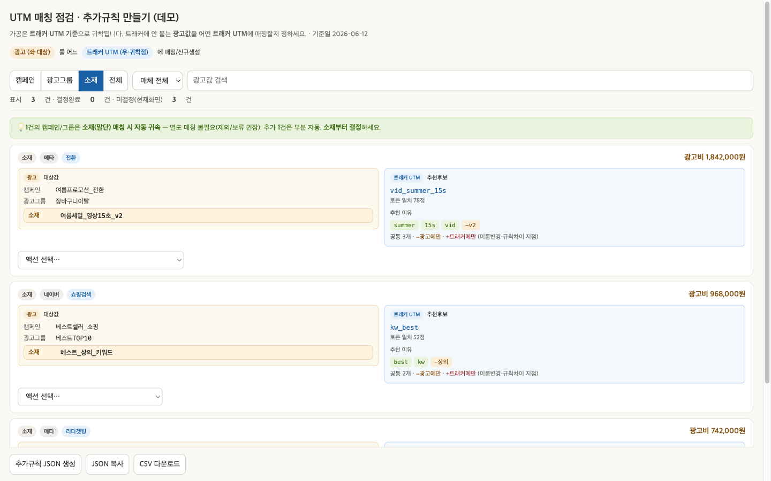The width and height of the screenshot is (771, 481).
Task: Focus the 광고값 검색 input field
Action: point(470,81)
